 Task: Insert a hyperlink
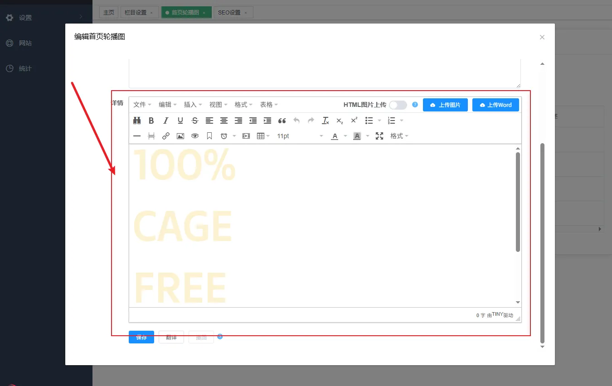166,136
